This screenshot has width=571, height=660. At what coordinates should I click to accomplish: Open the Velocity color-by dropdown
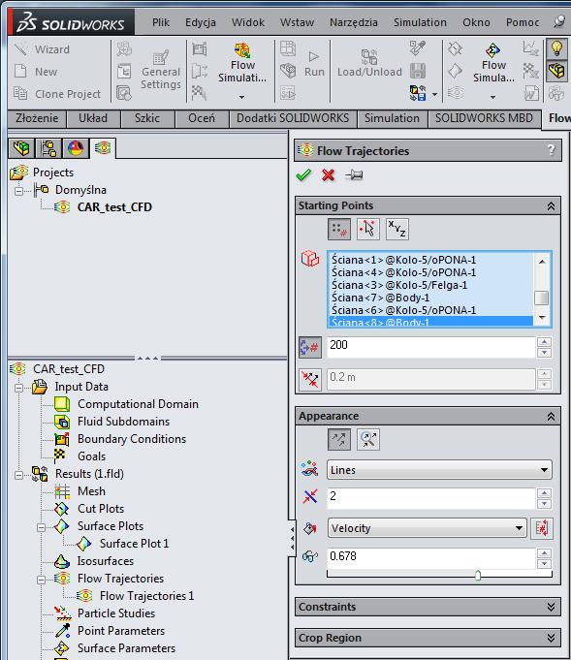[427, 528]
